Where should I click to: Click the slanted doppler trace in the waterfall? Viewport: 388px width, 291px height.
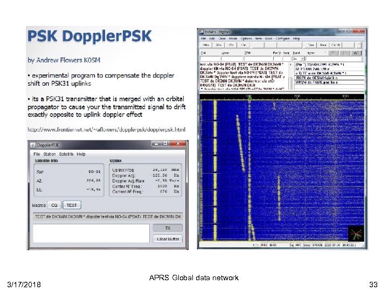(x=240, y=143)
